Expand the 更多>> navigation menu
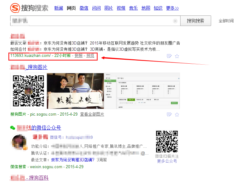 tap(172, 8)
